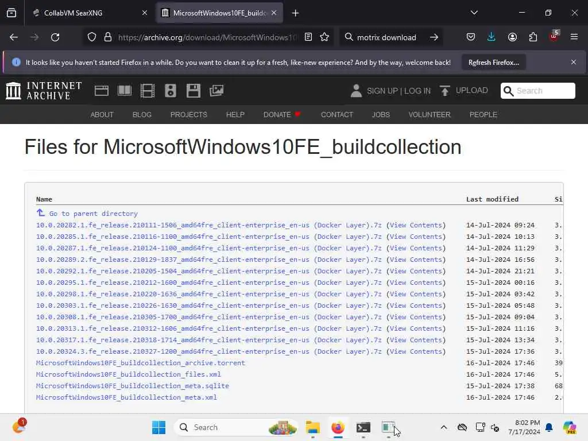The width and height of the screenshot is (588, 441).
Task: Open a new browser tab
Action: [x=295, y=13]
